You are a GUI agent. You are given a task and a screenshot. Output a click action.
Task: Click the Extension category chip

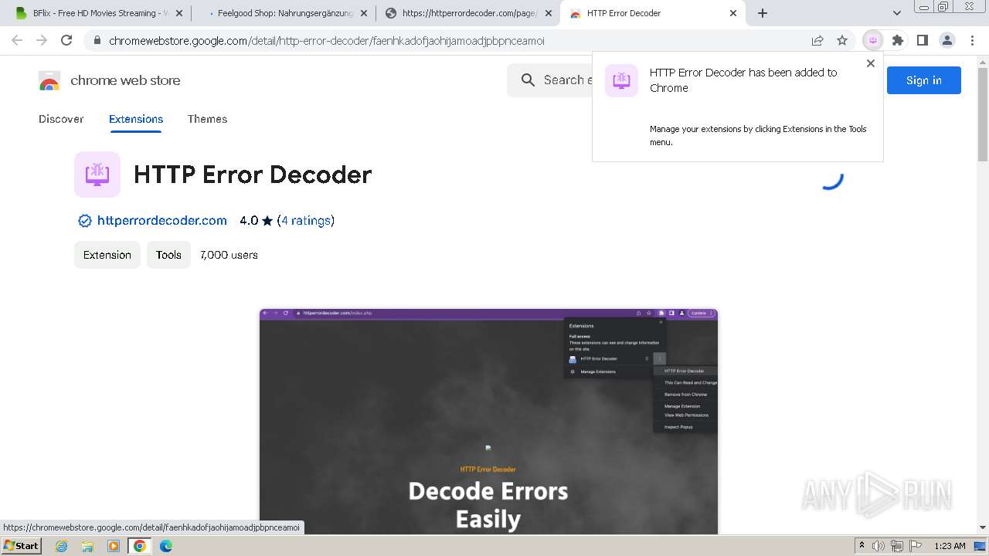107,255
